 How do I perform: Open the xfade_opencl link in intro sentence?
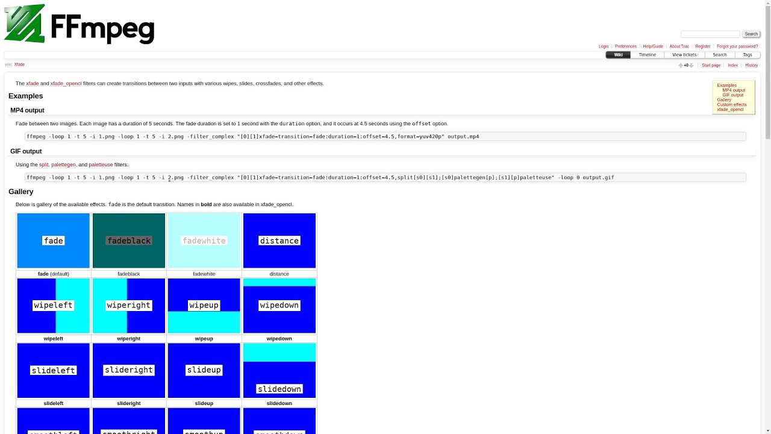66,84
